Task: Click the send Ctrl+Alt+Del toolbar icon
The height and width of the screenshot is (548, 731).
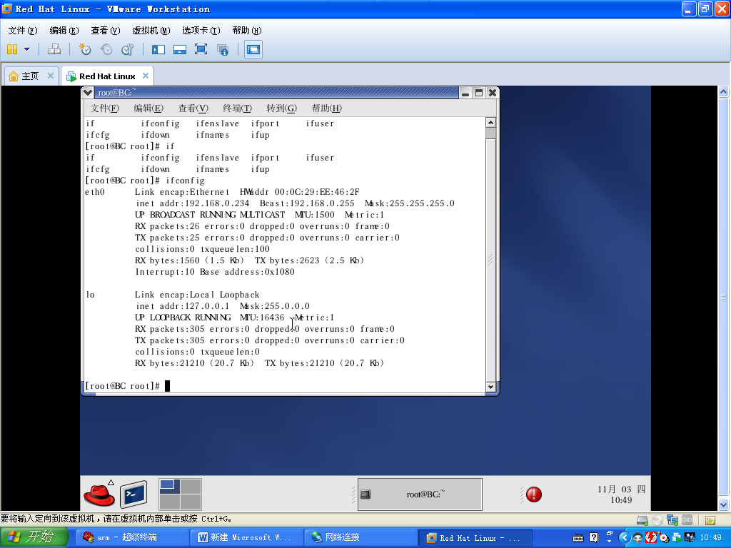Action: pyautogui.click(x=54, y=49)
